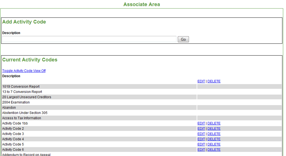This screenshot has width=286, height=156.
Task: Edit Activity Code 2
Action: point(201,129)
